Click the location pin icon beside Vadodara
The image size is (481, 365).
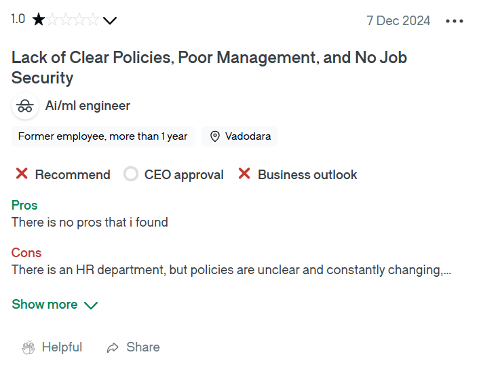tap(215, 136)
